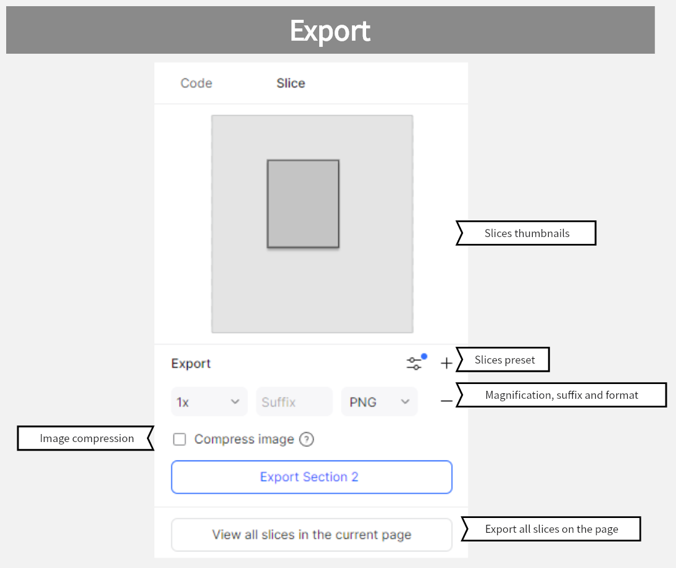Click the Compress image label text
This screenshot has height=568, width=676.
(244, 439)
